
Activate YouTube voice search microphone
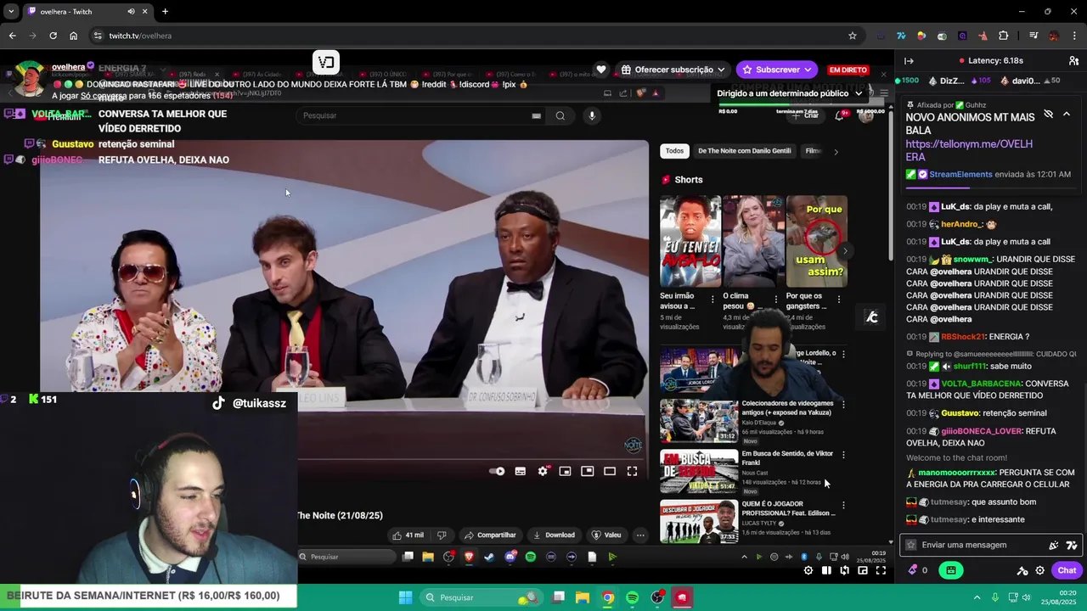[x=592, y=115]
